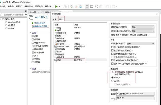Open the 查看(V) menu

click(x=19, y=7)
